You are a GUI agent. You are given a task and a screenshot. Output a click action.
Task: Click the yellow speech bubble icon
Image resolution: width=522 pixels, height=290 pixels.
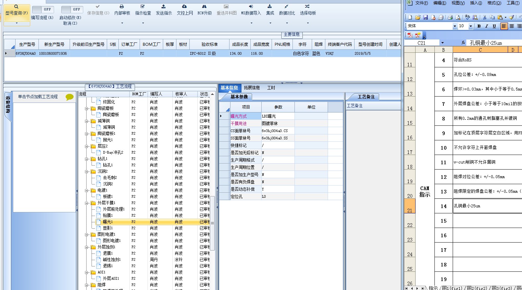point(70,97)
